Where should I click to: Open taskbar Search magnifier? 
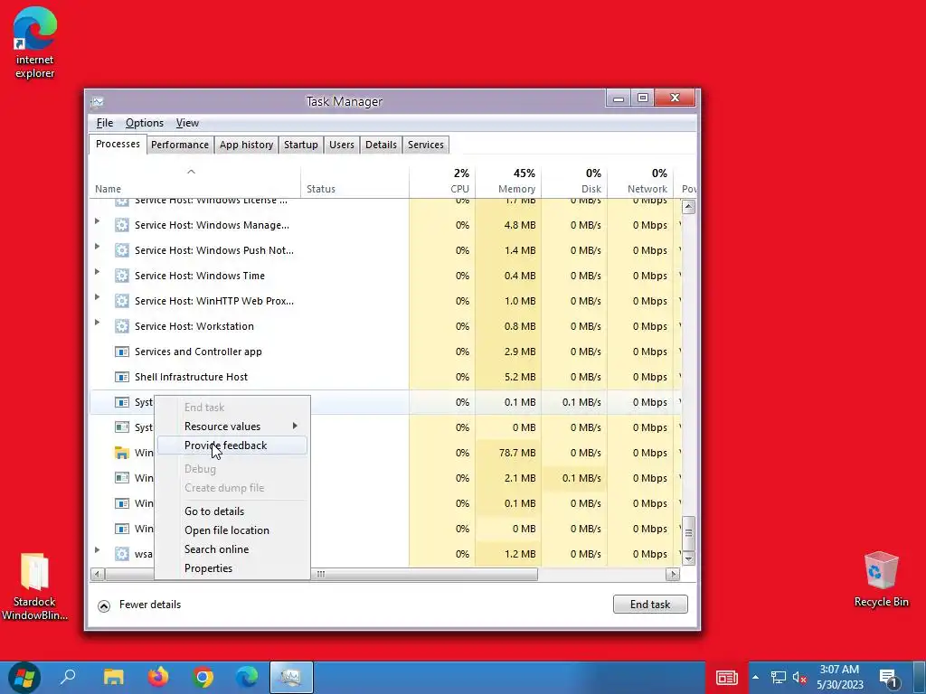[x=69, y=677]
